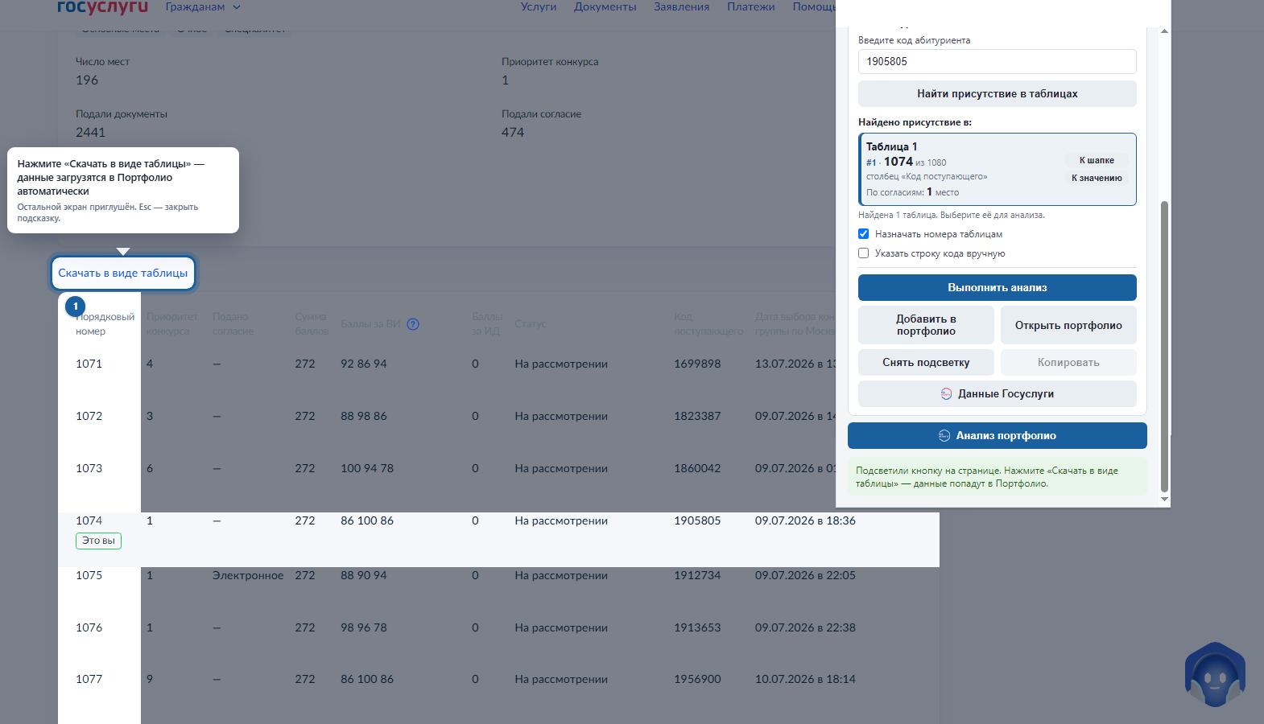The image size is (1264, 724).
Task: Go to the «Документы» menu item
Action: coord(605,7)
